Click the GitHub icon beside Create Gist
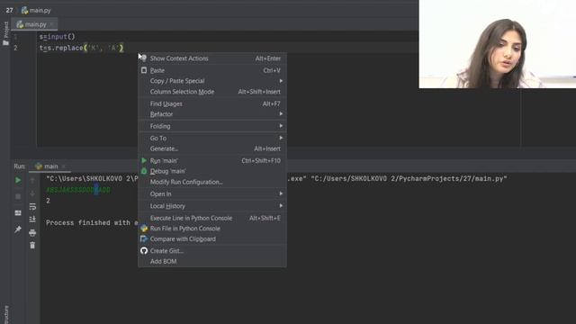The width and height of the screenshot is (576, 324). pos(144,251)
